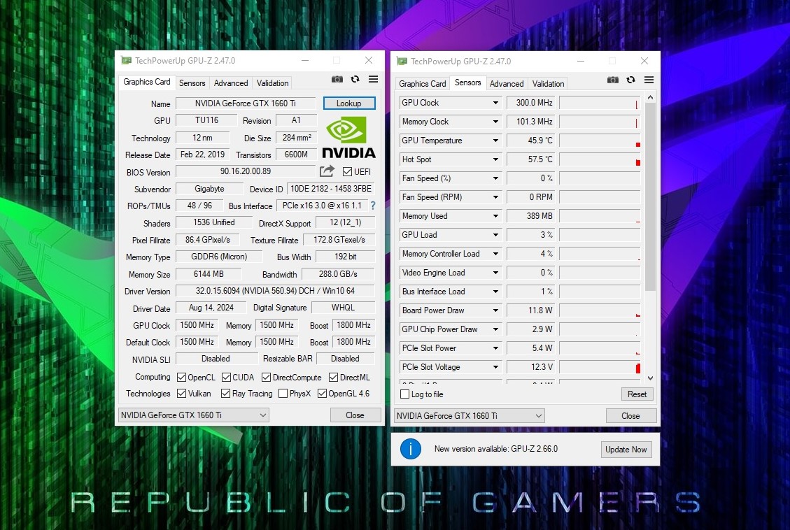Switch to Sensors tab in left window

click(192, 83)
